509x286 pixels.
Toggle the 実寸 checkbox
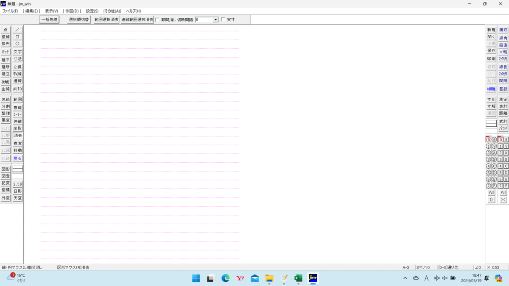[x=223, y=19]
